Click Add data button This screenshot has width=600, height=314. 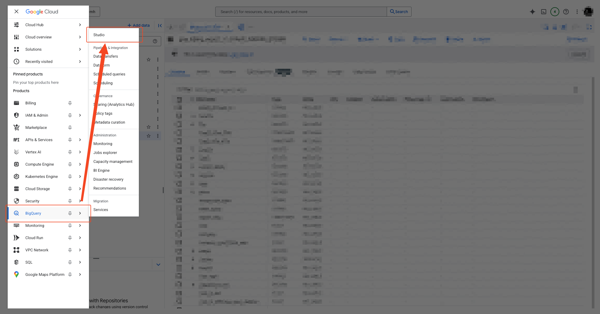click(x=139, y=25)
